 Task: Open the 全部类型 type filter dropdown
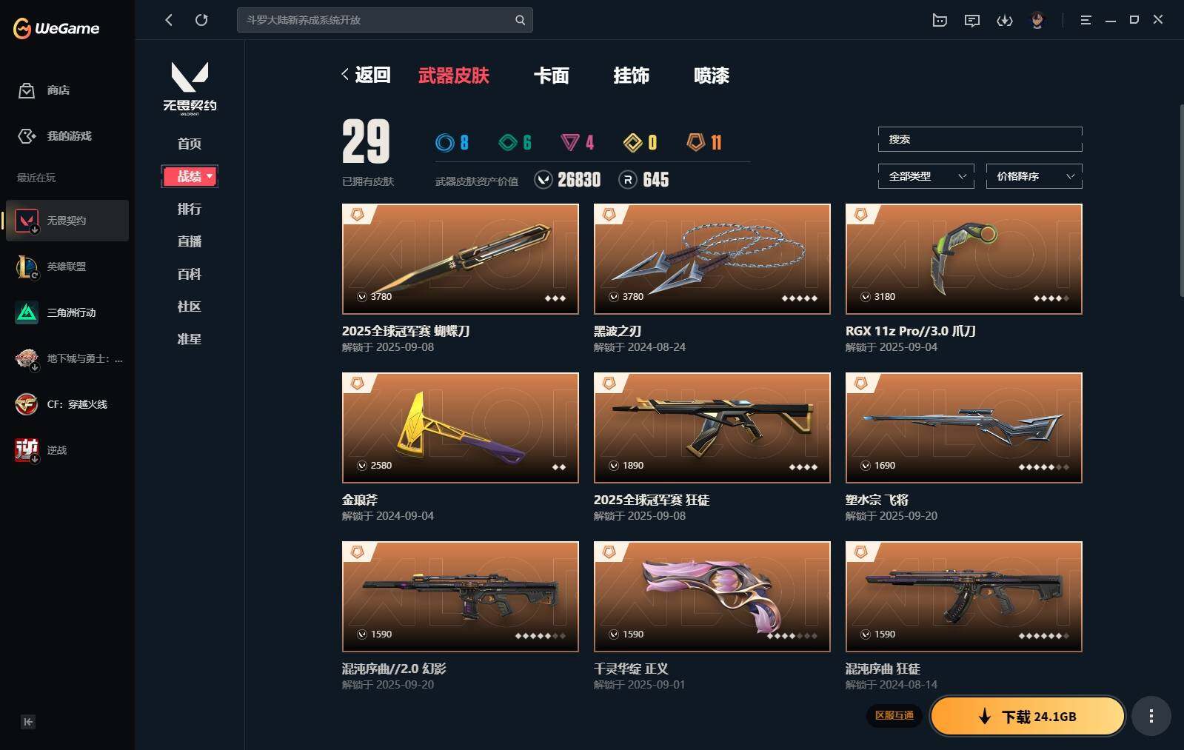pos(926,176)
